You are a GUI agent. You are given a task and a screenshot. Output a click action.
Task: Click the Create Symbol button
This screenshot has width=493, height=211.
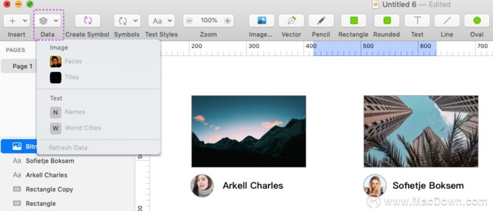[88, 21]
